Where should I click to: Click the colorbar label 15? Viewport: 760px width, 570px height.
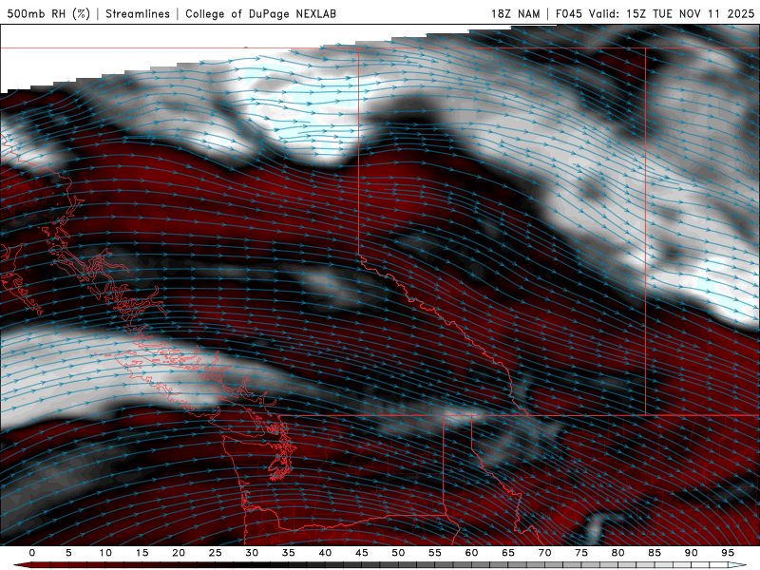pyautogui.click(x=142, y=553)
